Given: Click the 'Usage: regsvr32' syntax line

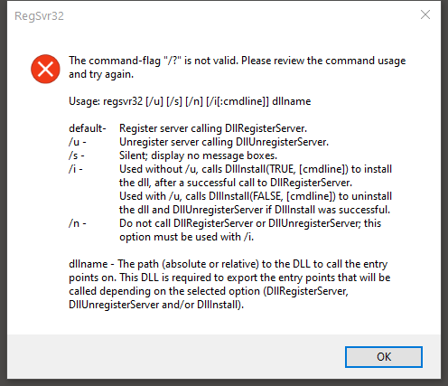Looking at the screenshot, I should click(190, 101).
